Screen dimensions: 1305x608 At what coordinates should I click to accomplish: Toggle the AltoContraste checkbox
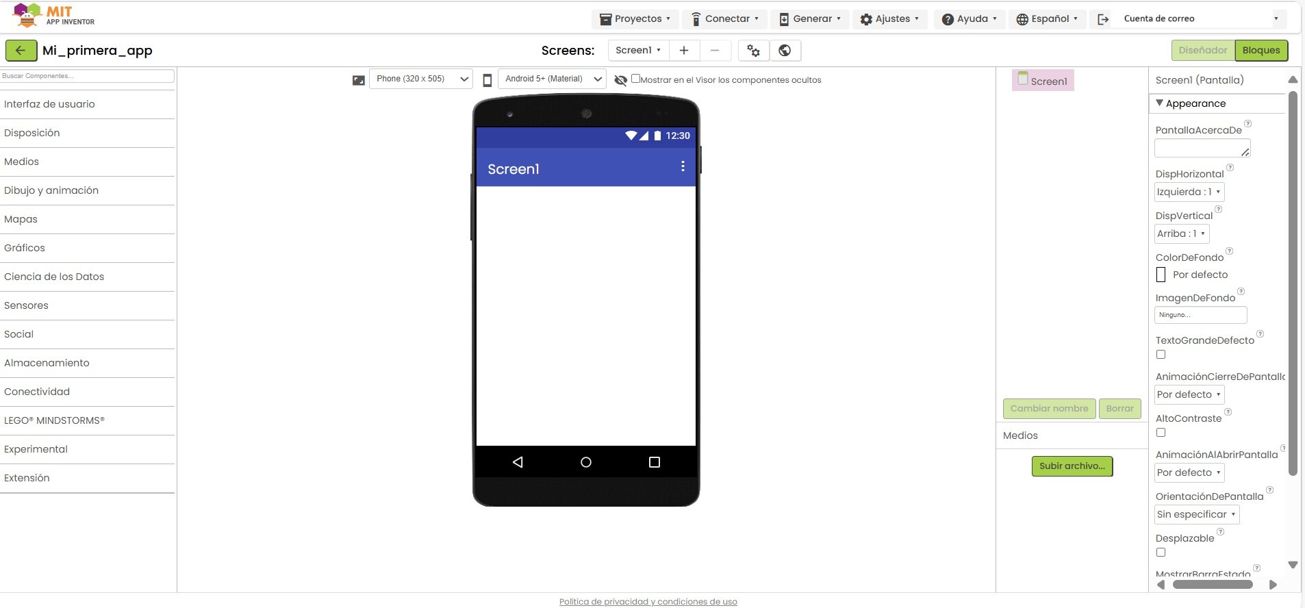click(1161, 433)
